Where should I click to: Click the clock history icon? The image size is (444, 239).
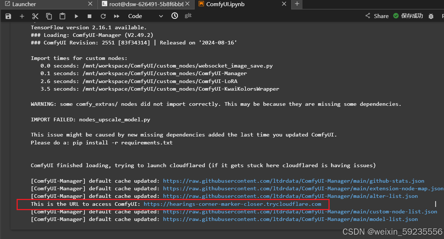coord(175,16)
